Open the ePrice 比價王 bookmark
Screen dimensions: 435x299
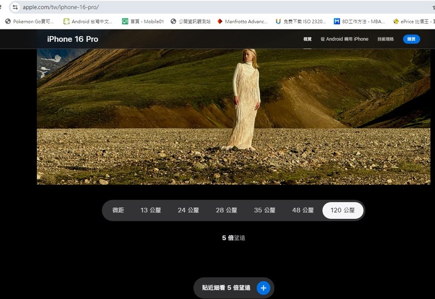[x=413, y=21]
